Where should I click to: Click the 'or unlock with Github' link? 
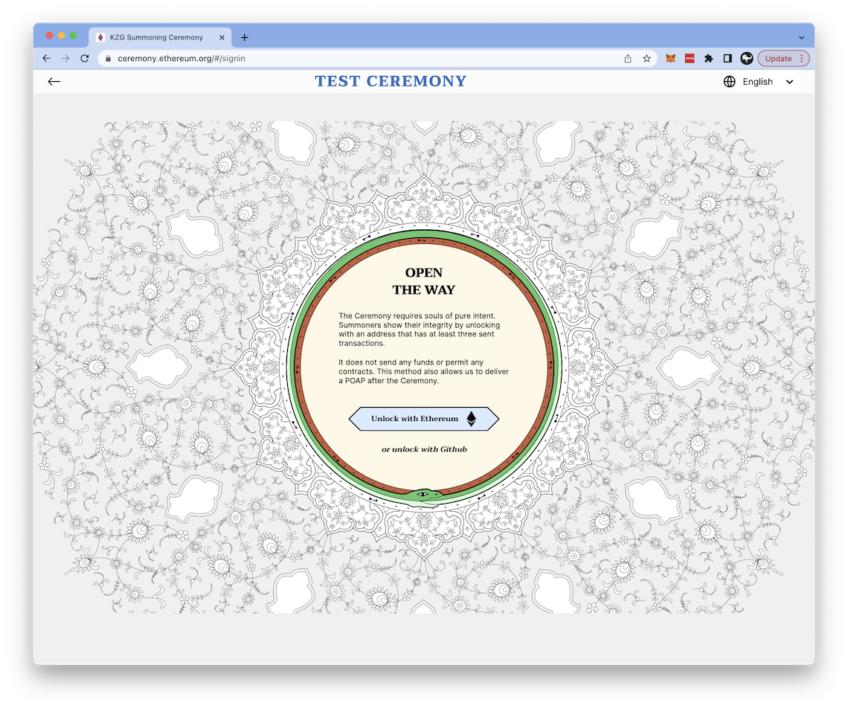pos(424,449)
